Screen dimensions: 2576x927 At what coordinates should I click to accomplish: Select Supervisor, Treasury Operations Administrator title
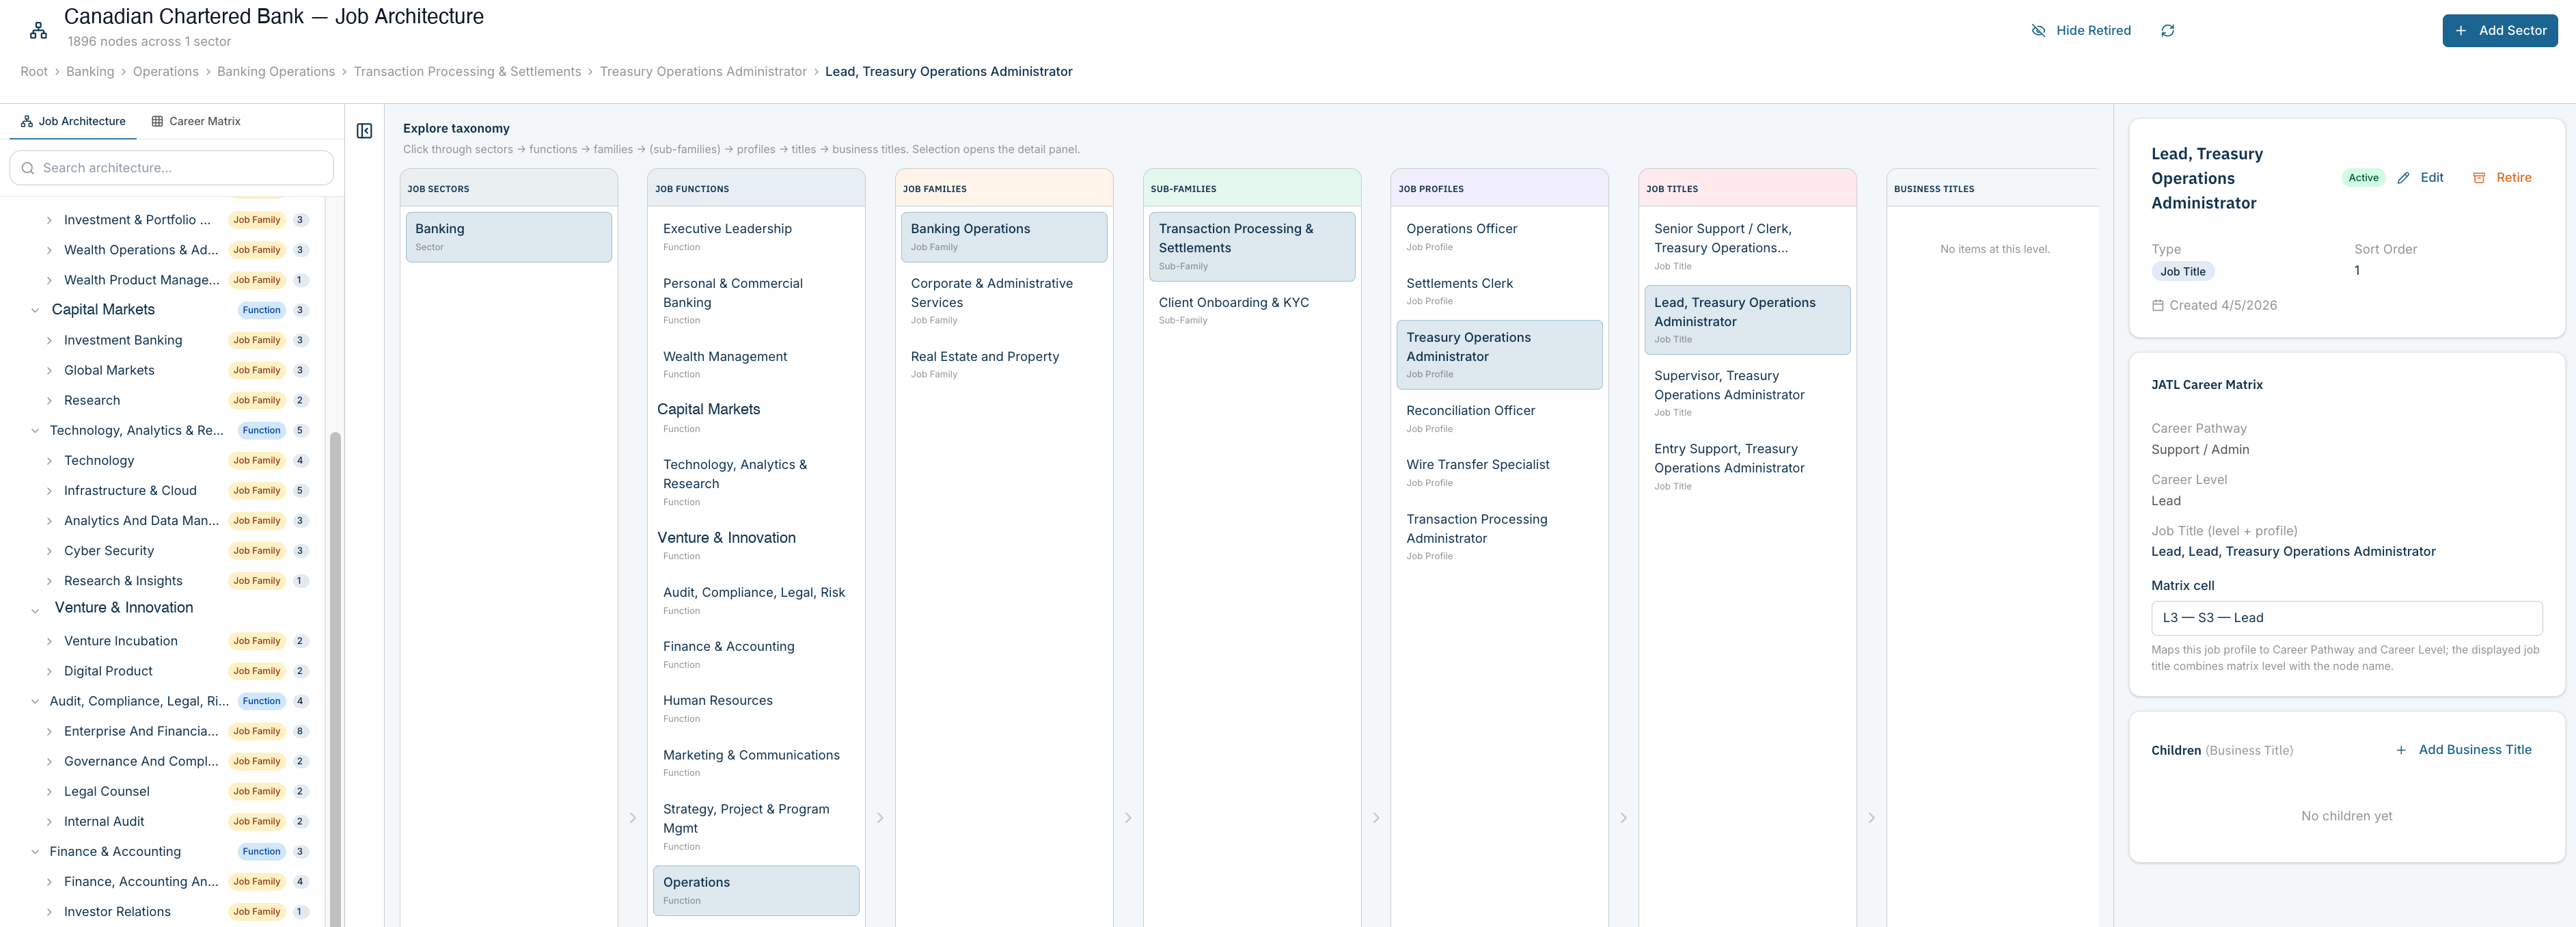1747,393
